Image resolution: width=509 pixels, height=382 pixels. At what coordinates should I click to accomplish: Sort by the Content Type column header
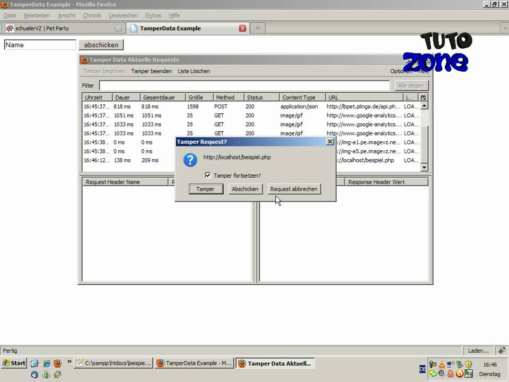click(x=303, y=98)
